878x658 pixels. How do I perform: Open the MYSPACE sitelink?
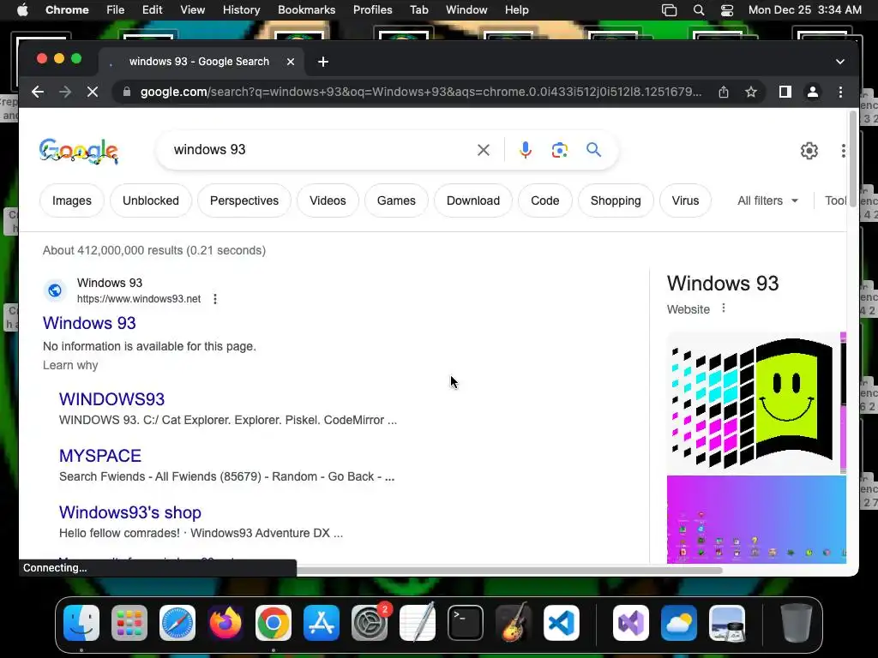pyautogui.click(x=100, y=456)
